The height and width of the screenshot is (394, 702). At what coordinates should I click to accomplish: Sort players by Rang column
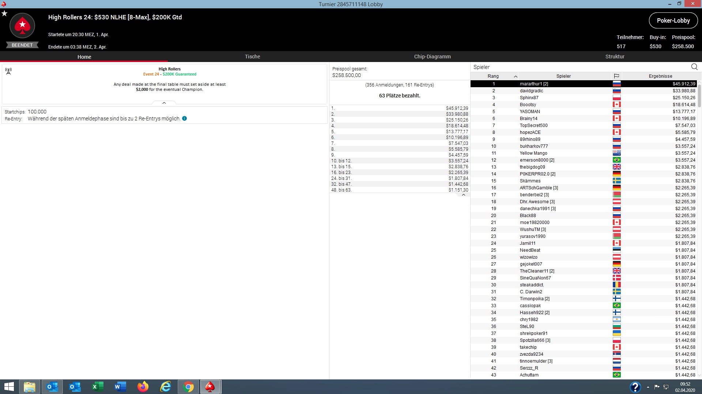493,76
